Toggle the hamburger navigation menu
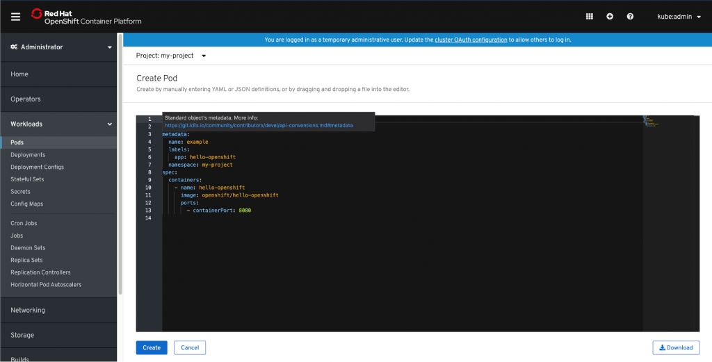Image resolution: width=712 pixels, height=362 pixels. coord(16,17)
